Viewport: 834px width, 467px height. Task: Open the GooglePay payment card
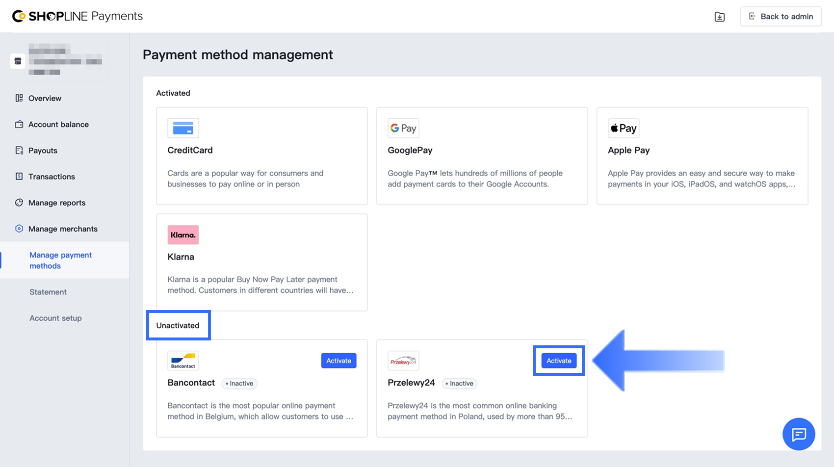[482, 156]
